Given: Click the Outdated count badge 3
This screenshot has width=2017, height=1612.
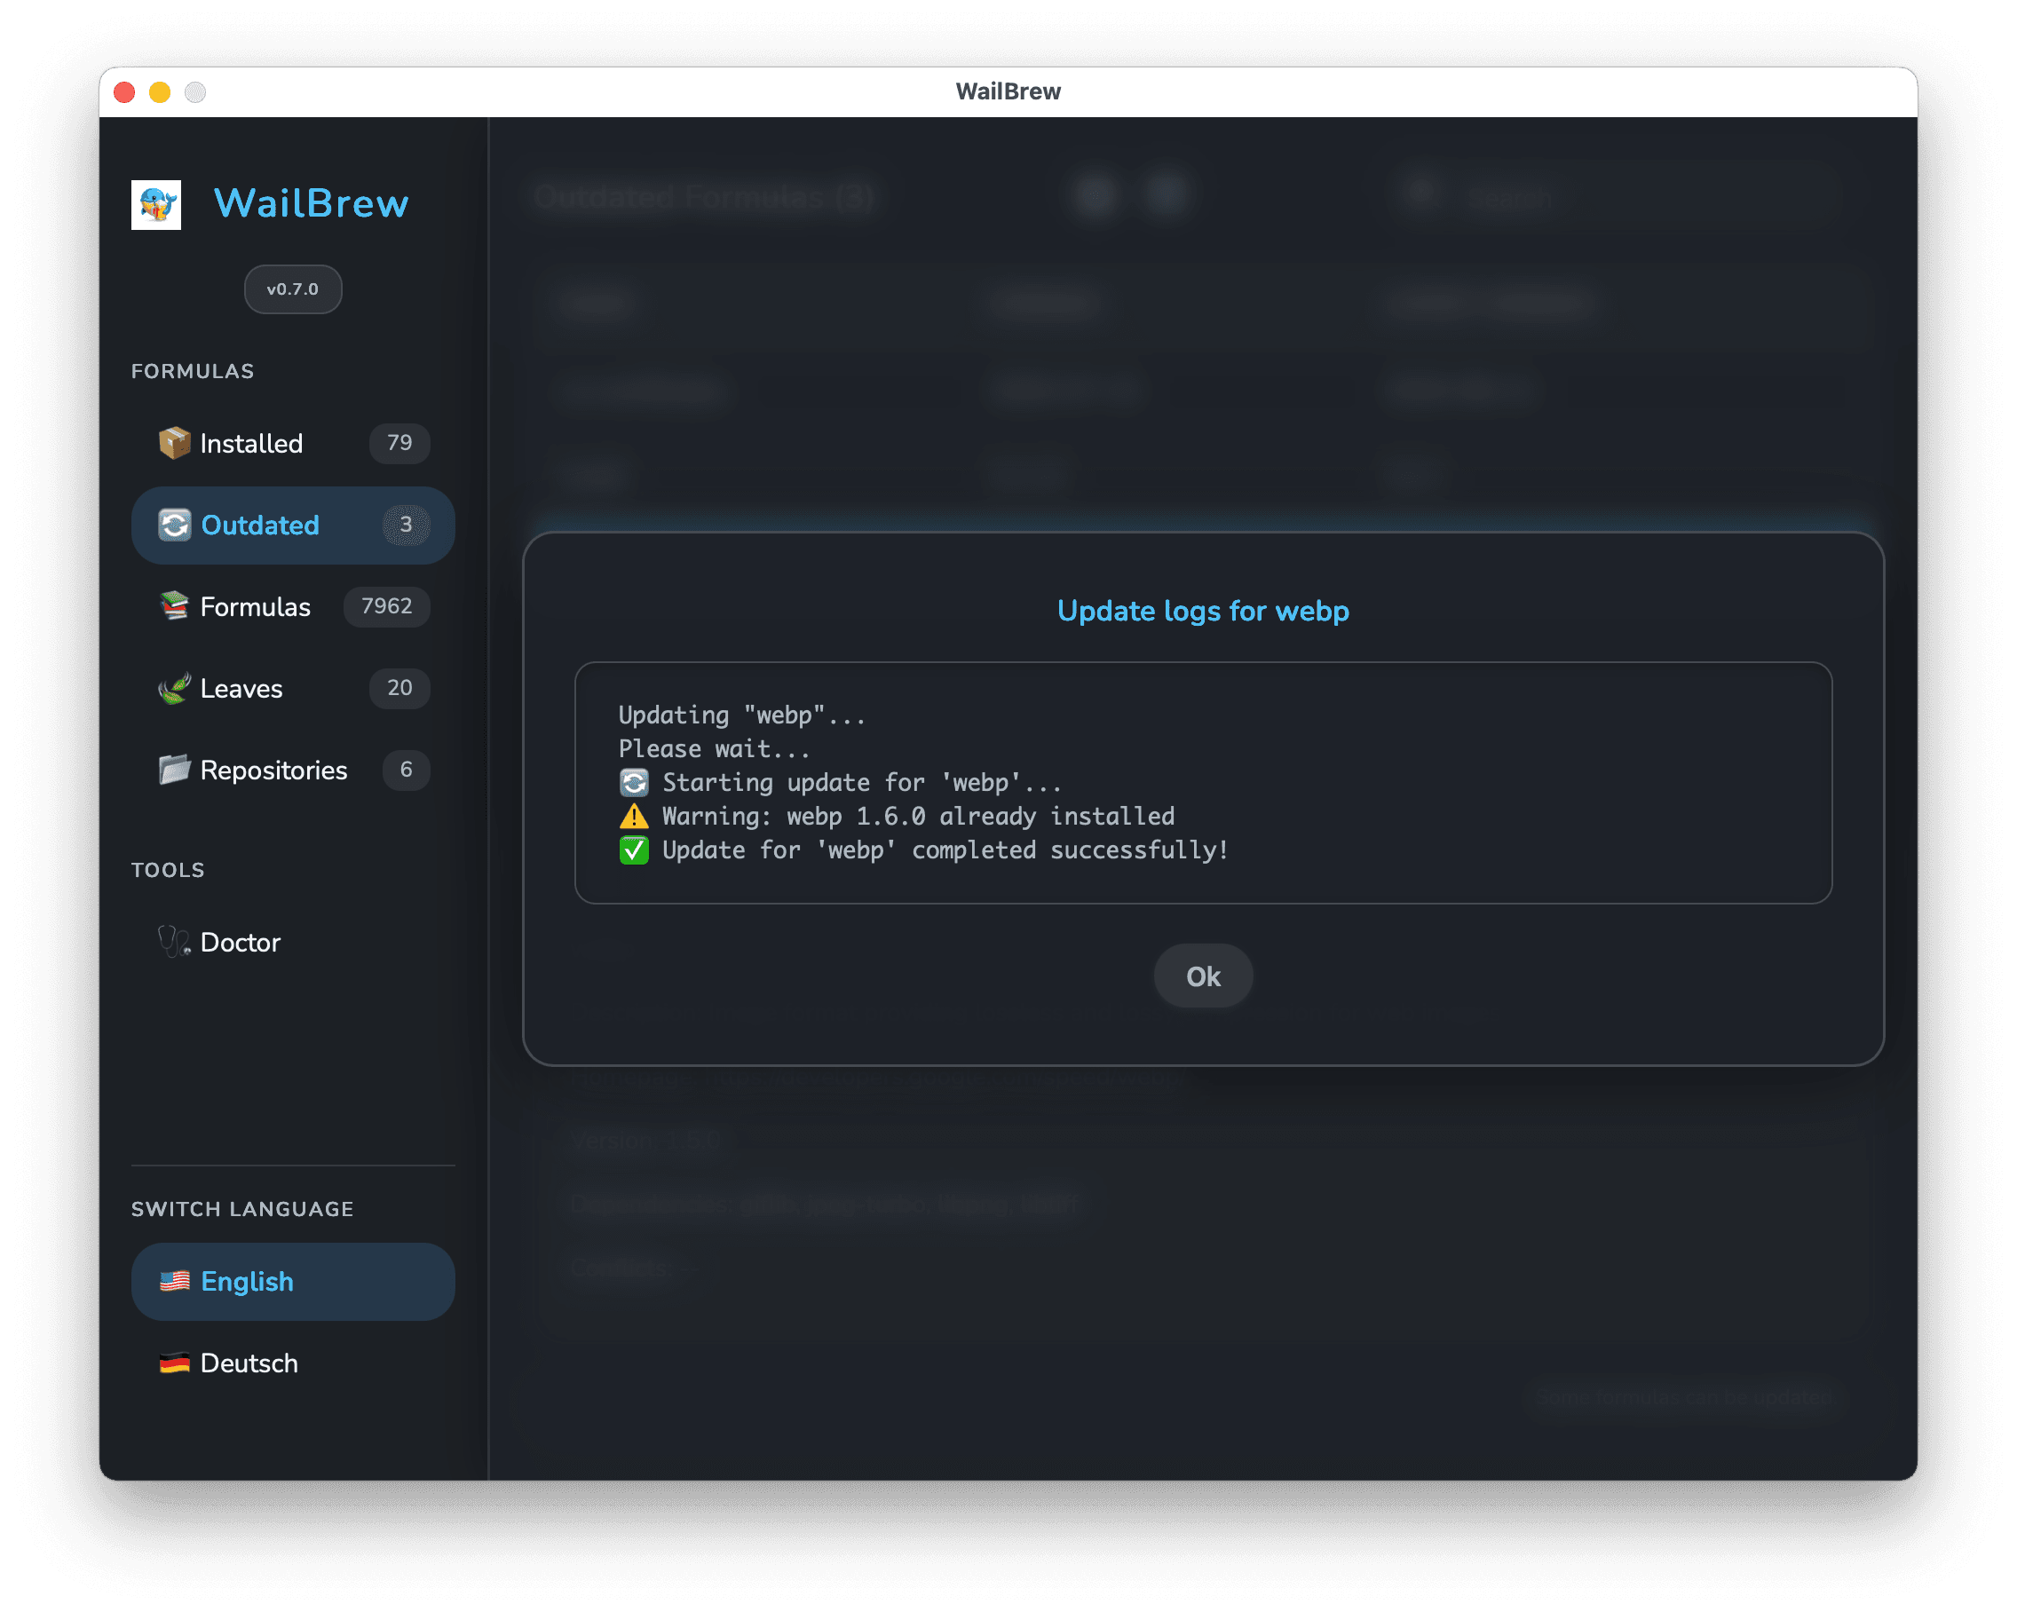Looking at the screenshot, I should 406,525.
